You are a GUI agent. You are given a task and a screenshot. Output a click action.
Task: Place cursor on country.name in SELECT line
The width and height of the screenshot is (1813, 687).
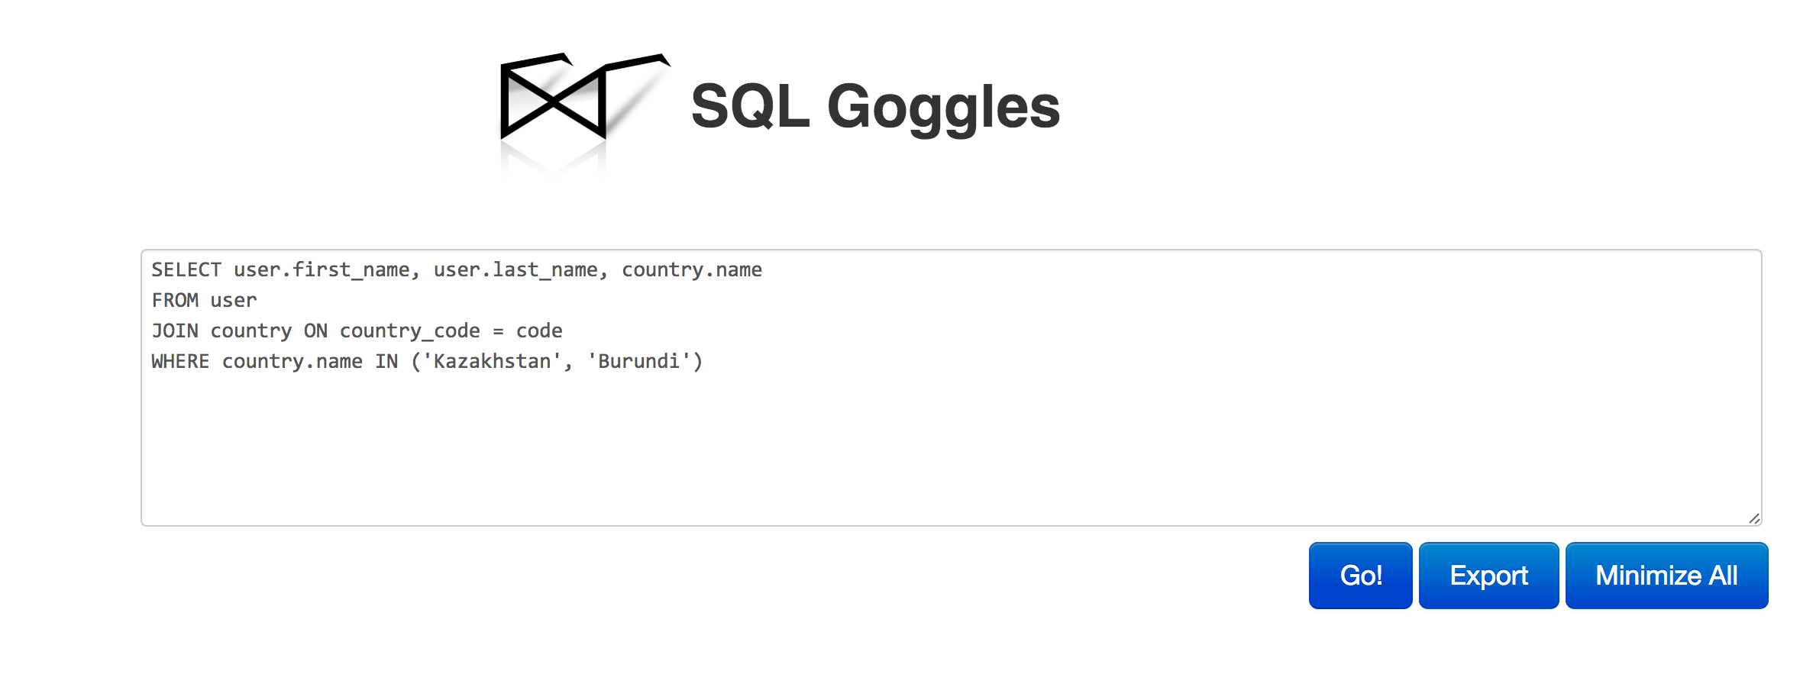point(692,270)
